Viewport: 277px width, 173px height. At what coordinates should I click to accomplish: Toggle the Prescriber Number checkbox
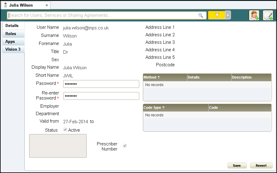pyautogui.click(x=125, y=146)
